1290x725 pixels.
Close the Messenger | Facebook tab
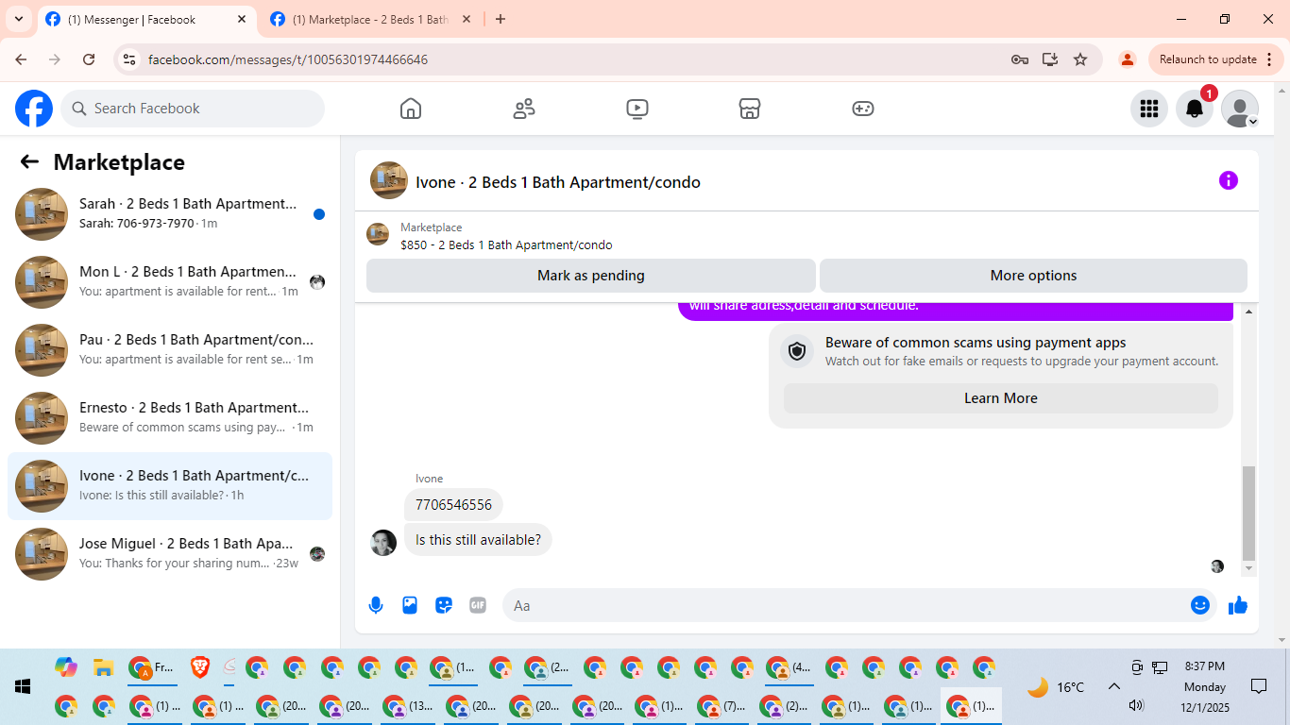click(x=242, y=19)
